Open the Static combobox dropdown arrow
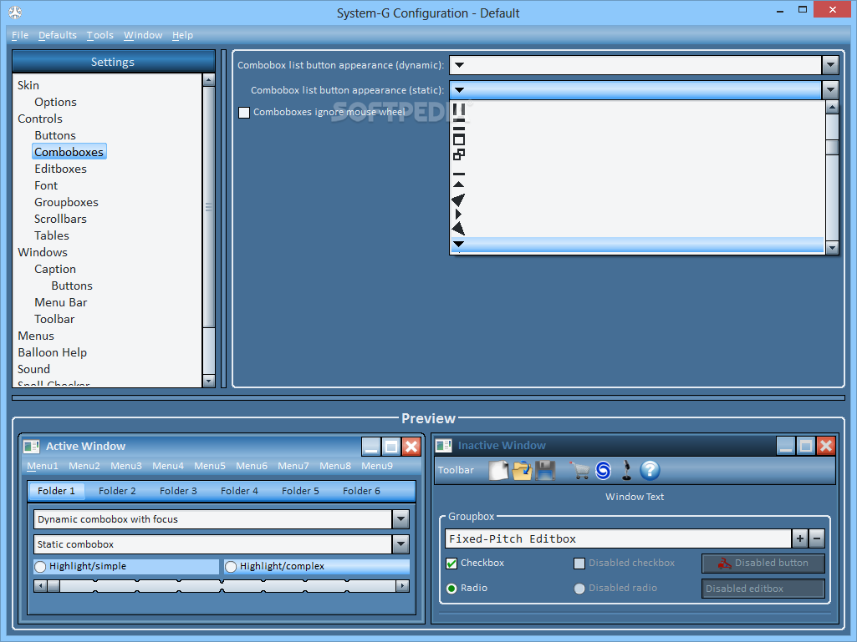The height and width of the screenshot is (642, 857). (x=400, y=544)
